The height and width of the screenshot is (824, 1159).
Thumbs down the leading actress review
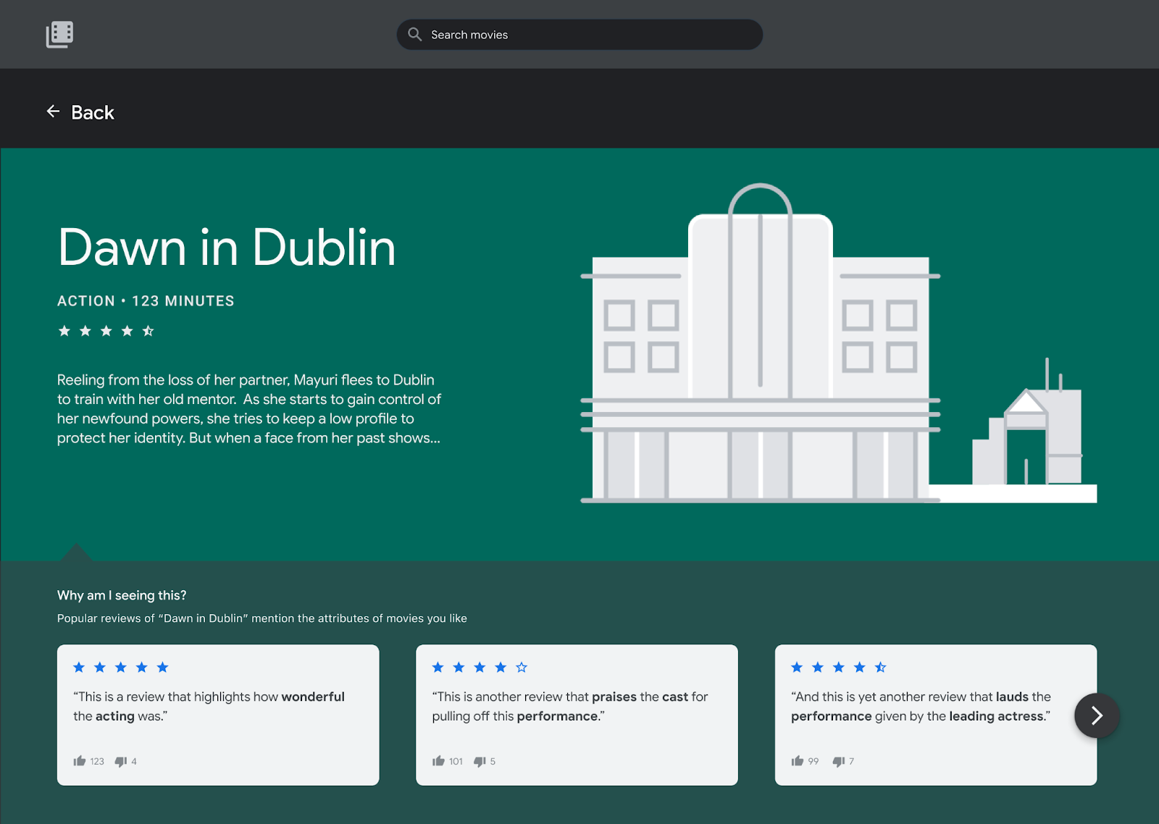point(839,761)
